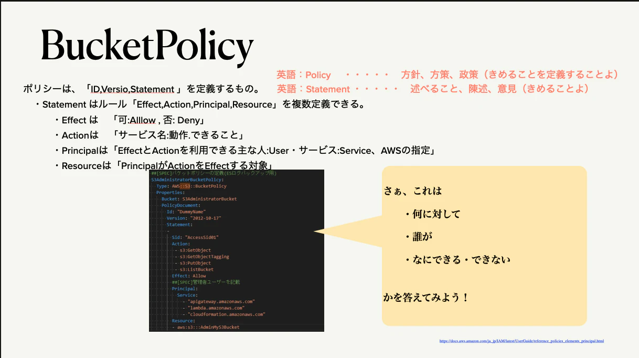This screenshot has width=639, height=358.
Task: Click the 'Effect は 可:Alllow, 否: Deny' bullet
Action: pos(129,120)
